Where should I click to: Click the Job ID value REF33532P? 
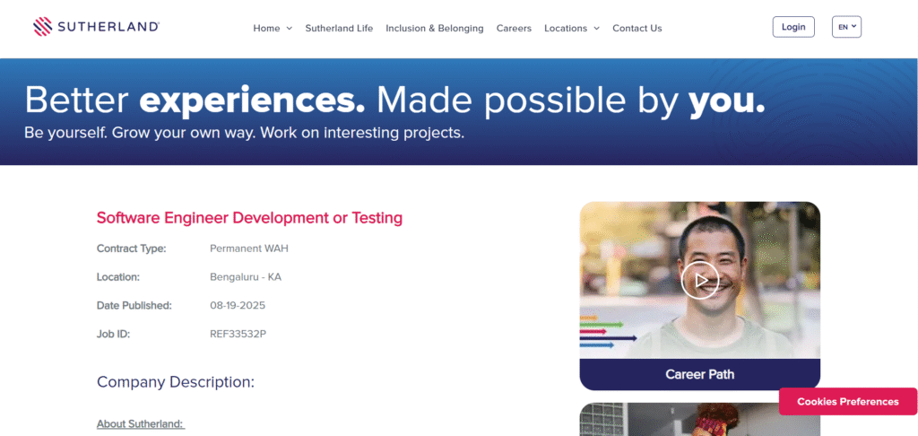(x=238, y=334)
